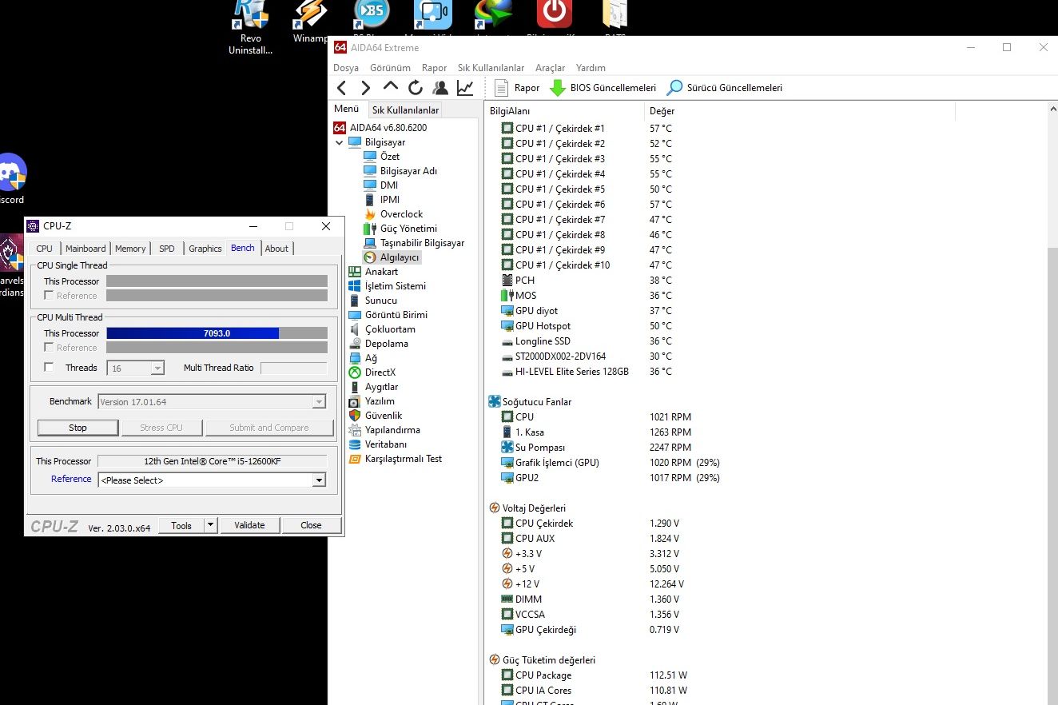Select the DirectX category in AIDA64
The height and width of the screenshot is (705, 1058).
click(372, 372)
